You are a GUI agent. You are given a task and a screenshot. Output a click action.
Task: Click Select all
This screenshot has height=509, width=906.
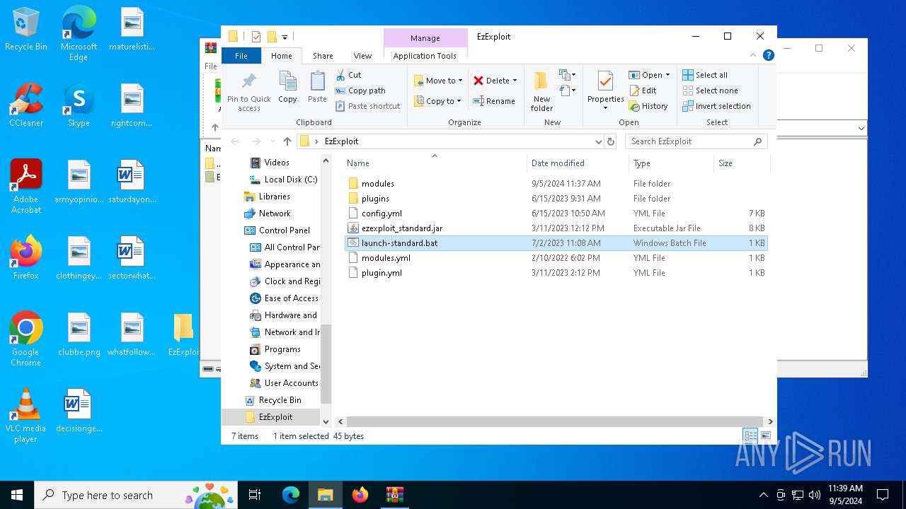tap(705, 75)
